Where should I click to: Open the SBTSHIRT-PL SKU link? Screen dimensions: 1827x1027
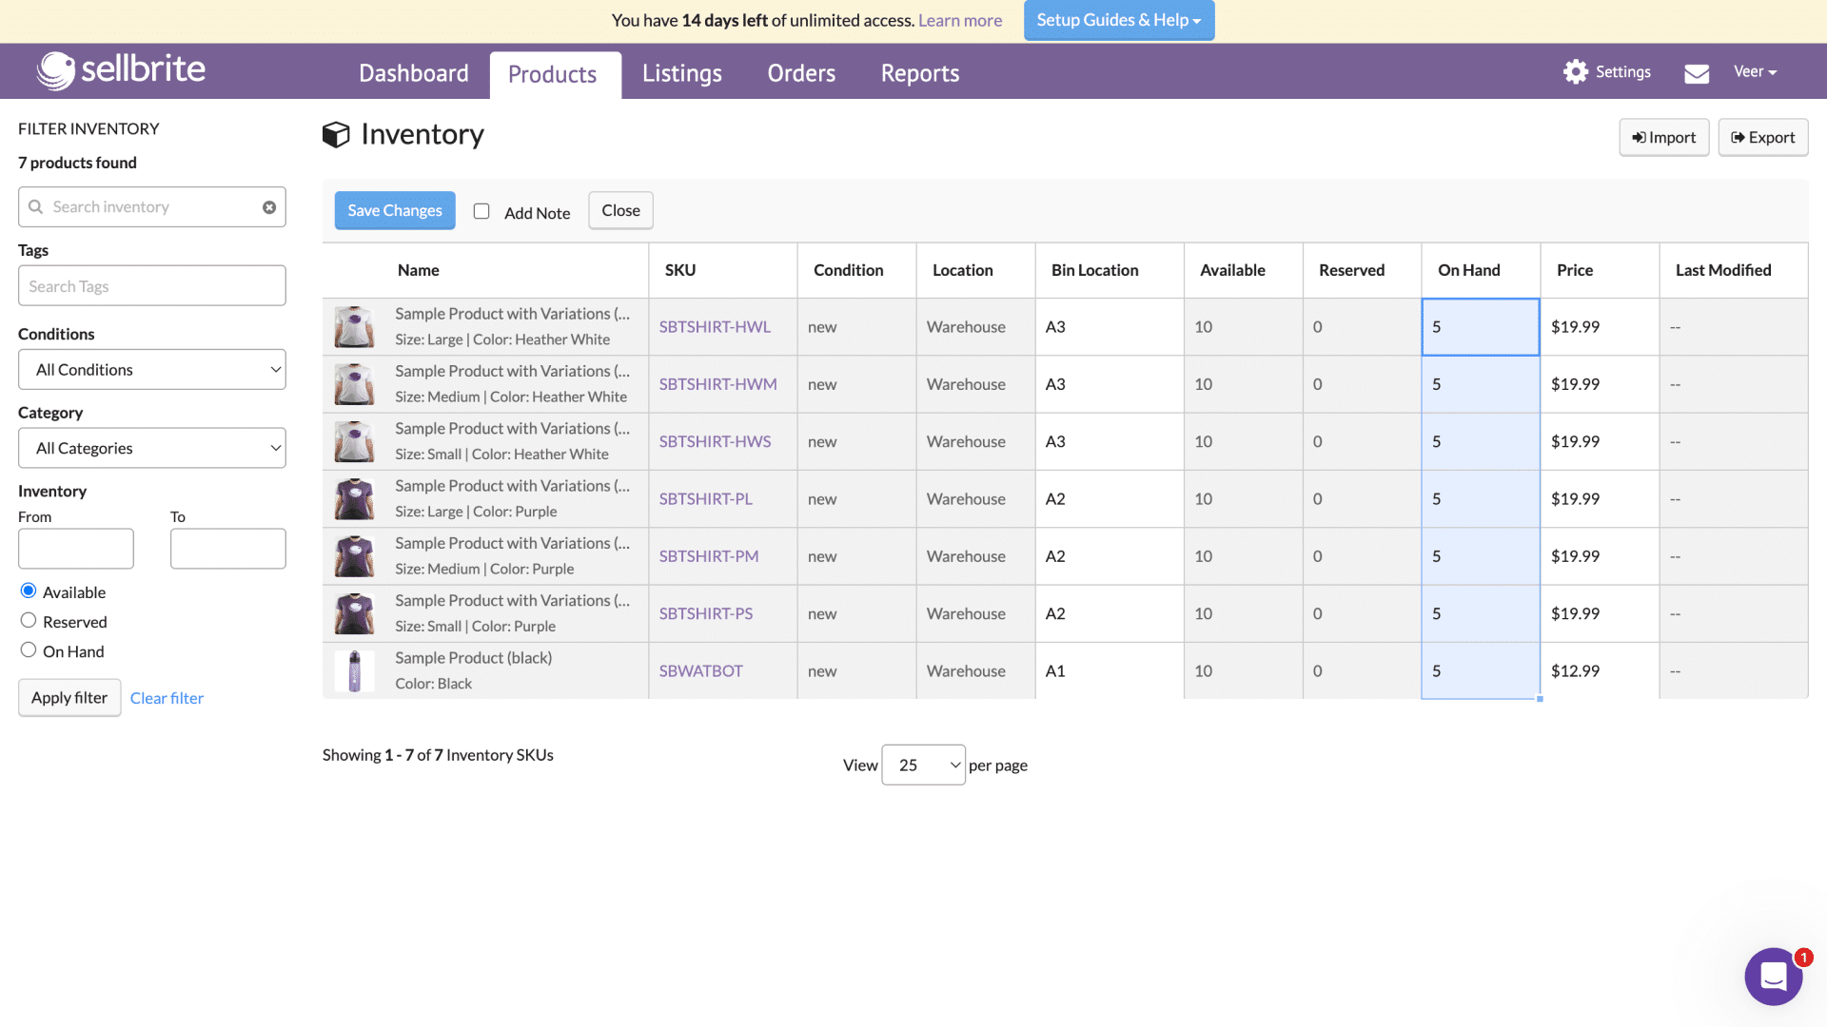point(706,499)
